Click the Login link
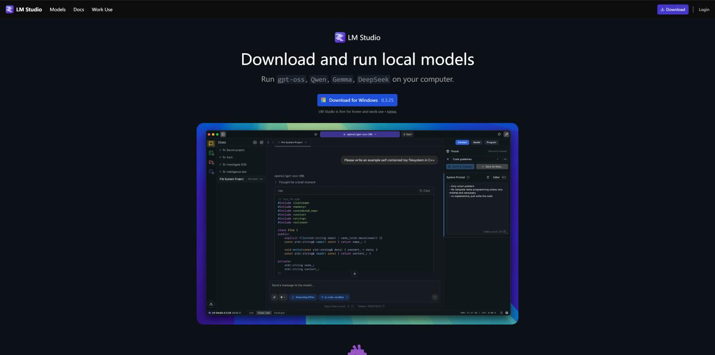715x355 pixels. [x=704, y=9]
